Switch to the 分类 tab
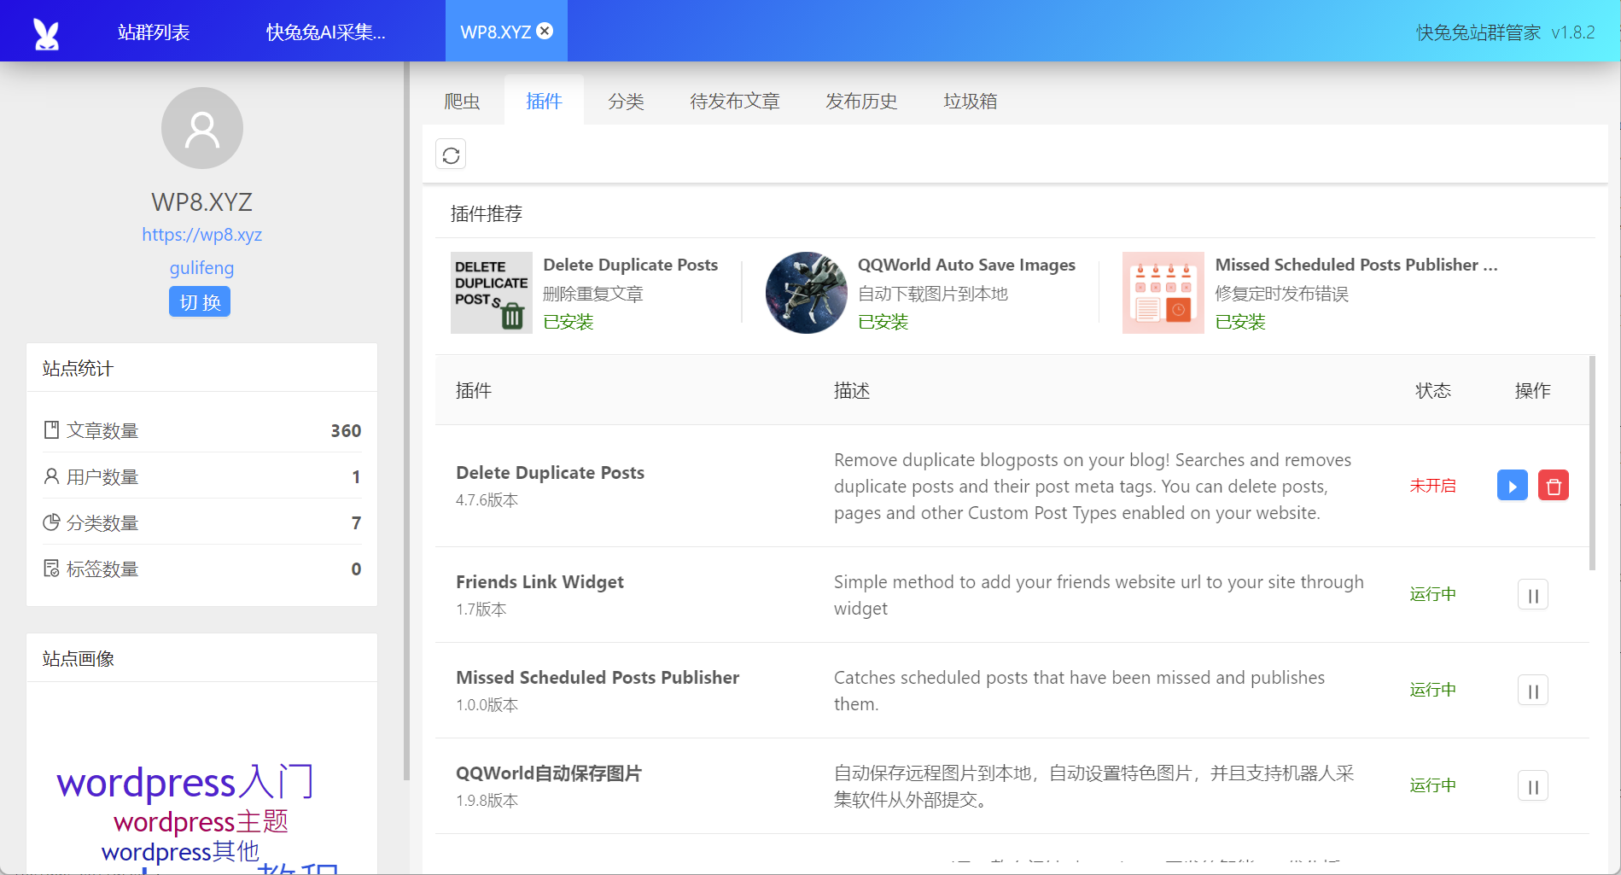 click(627, 101)
